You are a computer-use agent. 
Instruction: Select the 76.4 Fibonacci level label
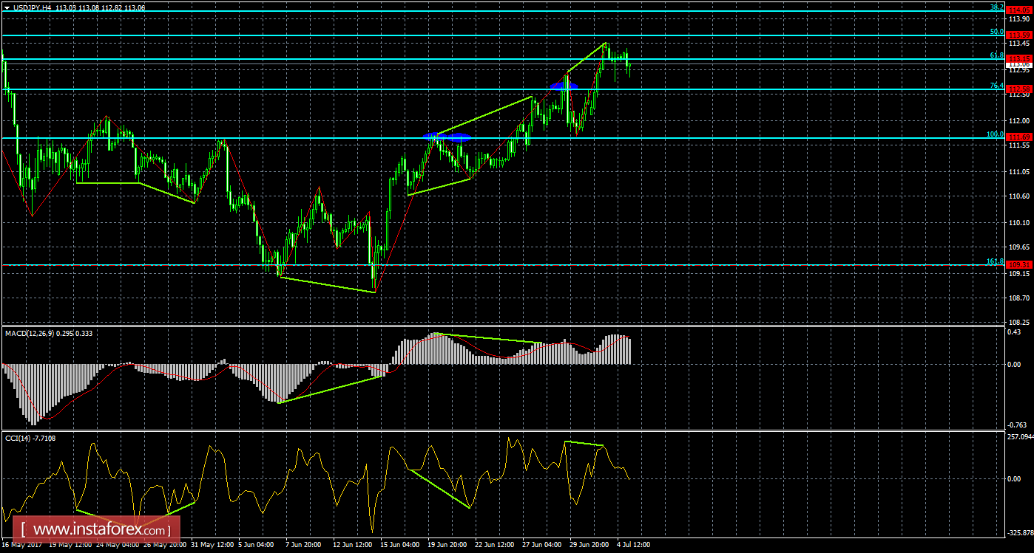(996, 86)
